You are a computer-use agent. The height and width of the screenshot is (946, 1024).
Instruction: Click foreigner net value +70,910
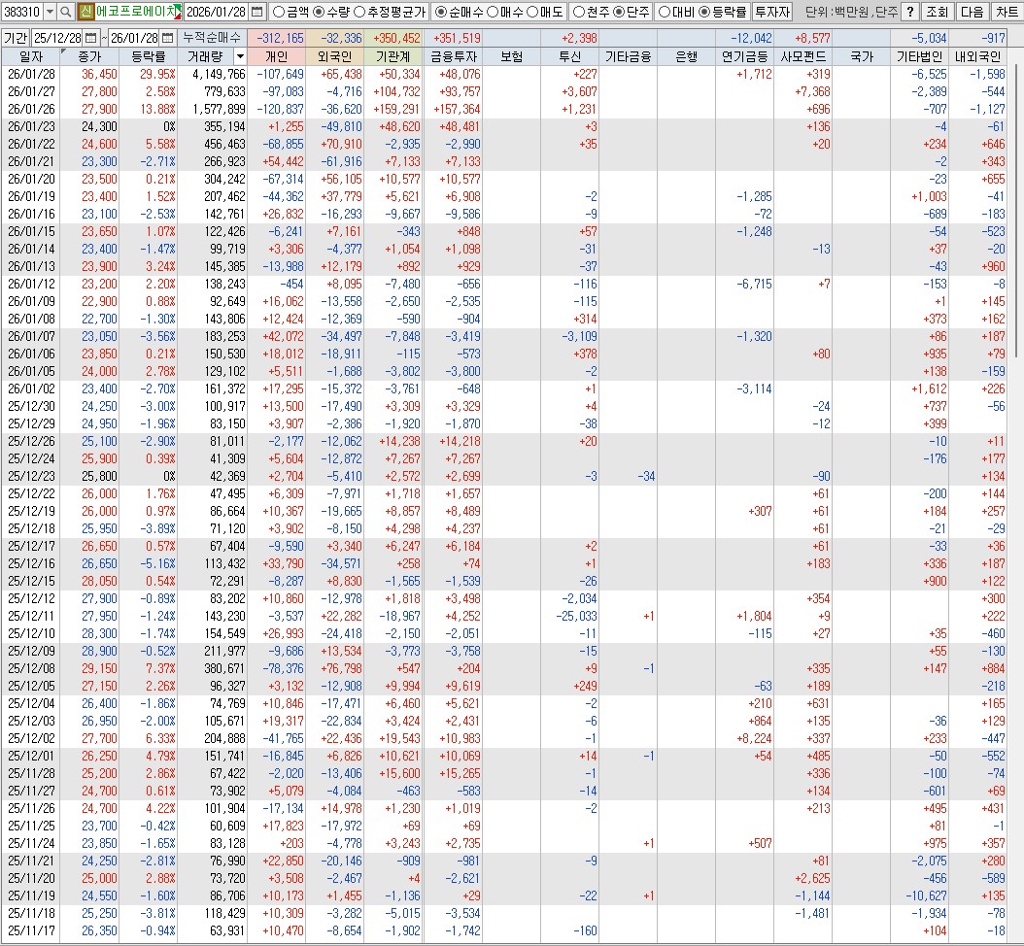(x=341, y=145)
